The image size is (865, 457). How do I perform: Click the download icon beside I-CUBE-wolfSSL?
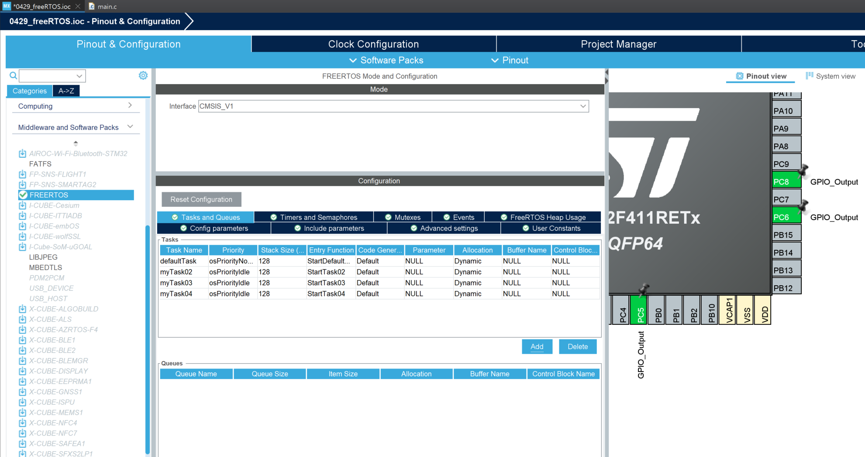pos(22,236)
